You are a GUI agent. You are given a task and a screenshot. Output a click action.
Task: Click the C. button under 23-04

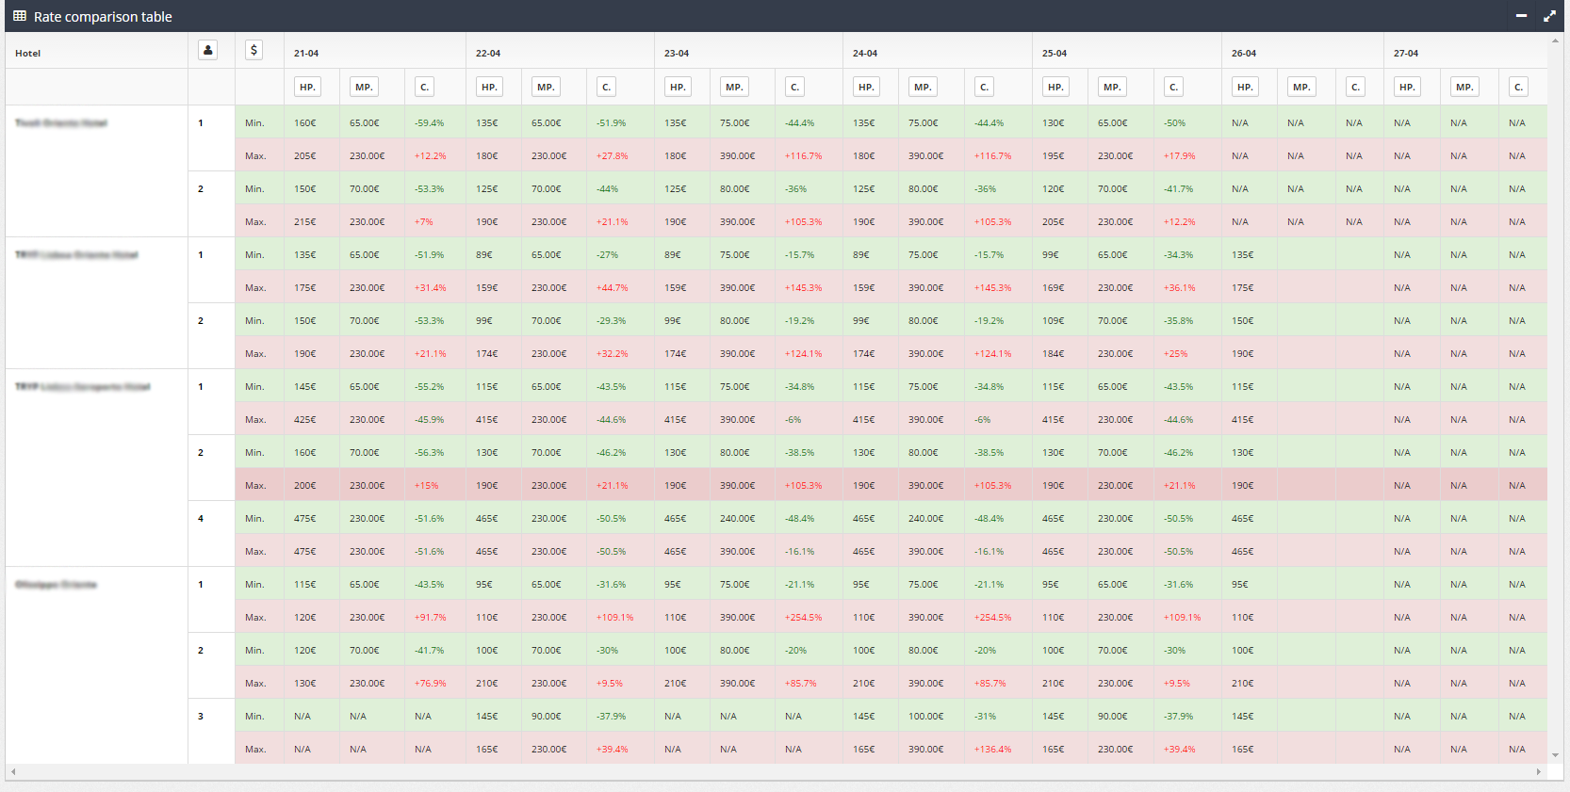coord(794,87)
